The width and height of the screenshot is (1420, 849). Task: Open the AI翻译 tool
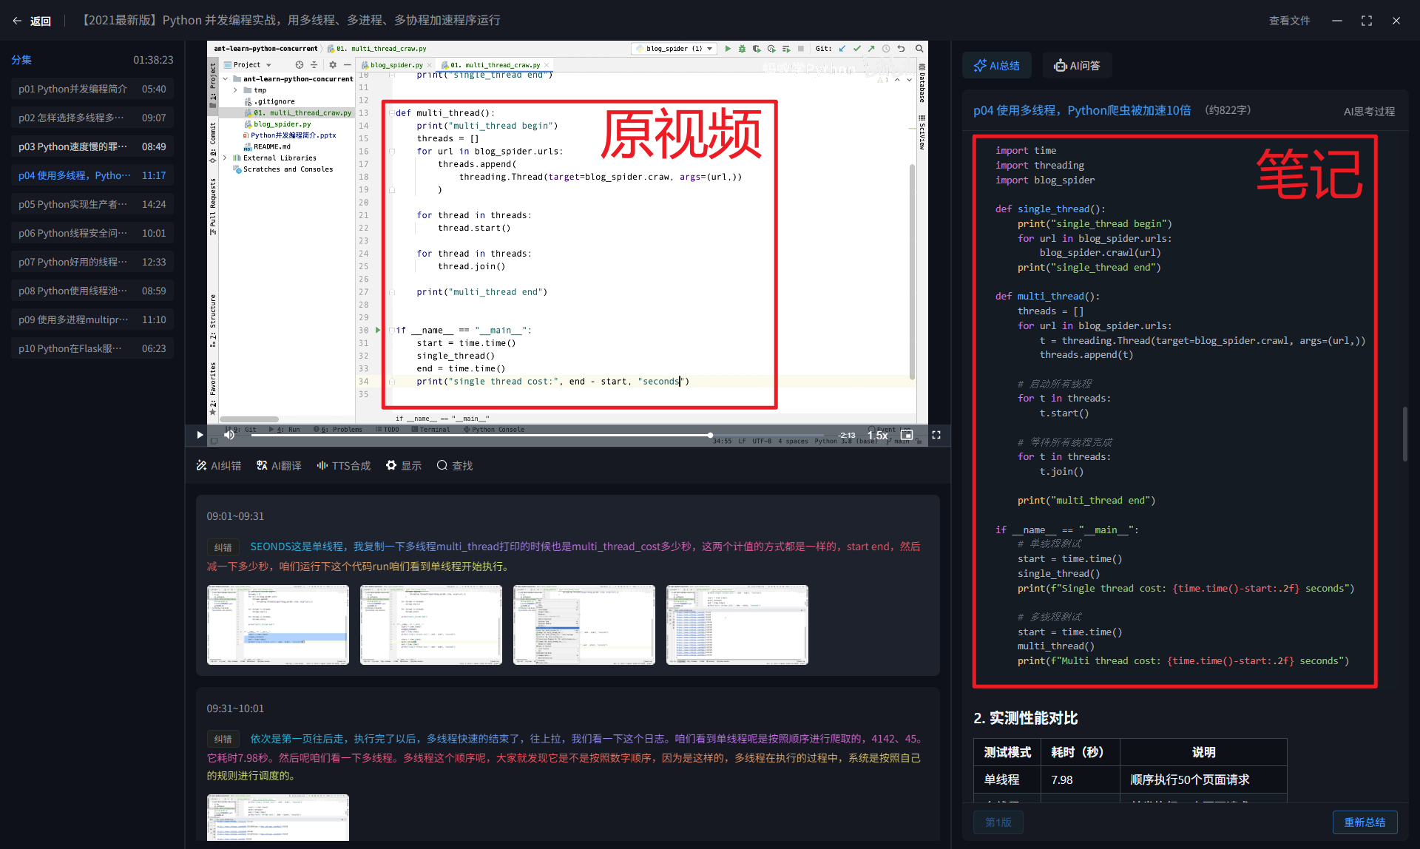pos(279,465)
